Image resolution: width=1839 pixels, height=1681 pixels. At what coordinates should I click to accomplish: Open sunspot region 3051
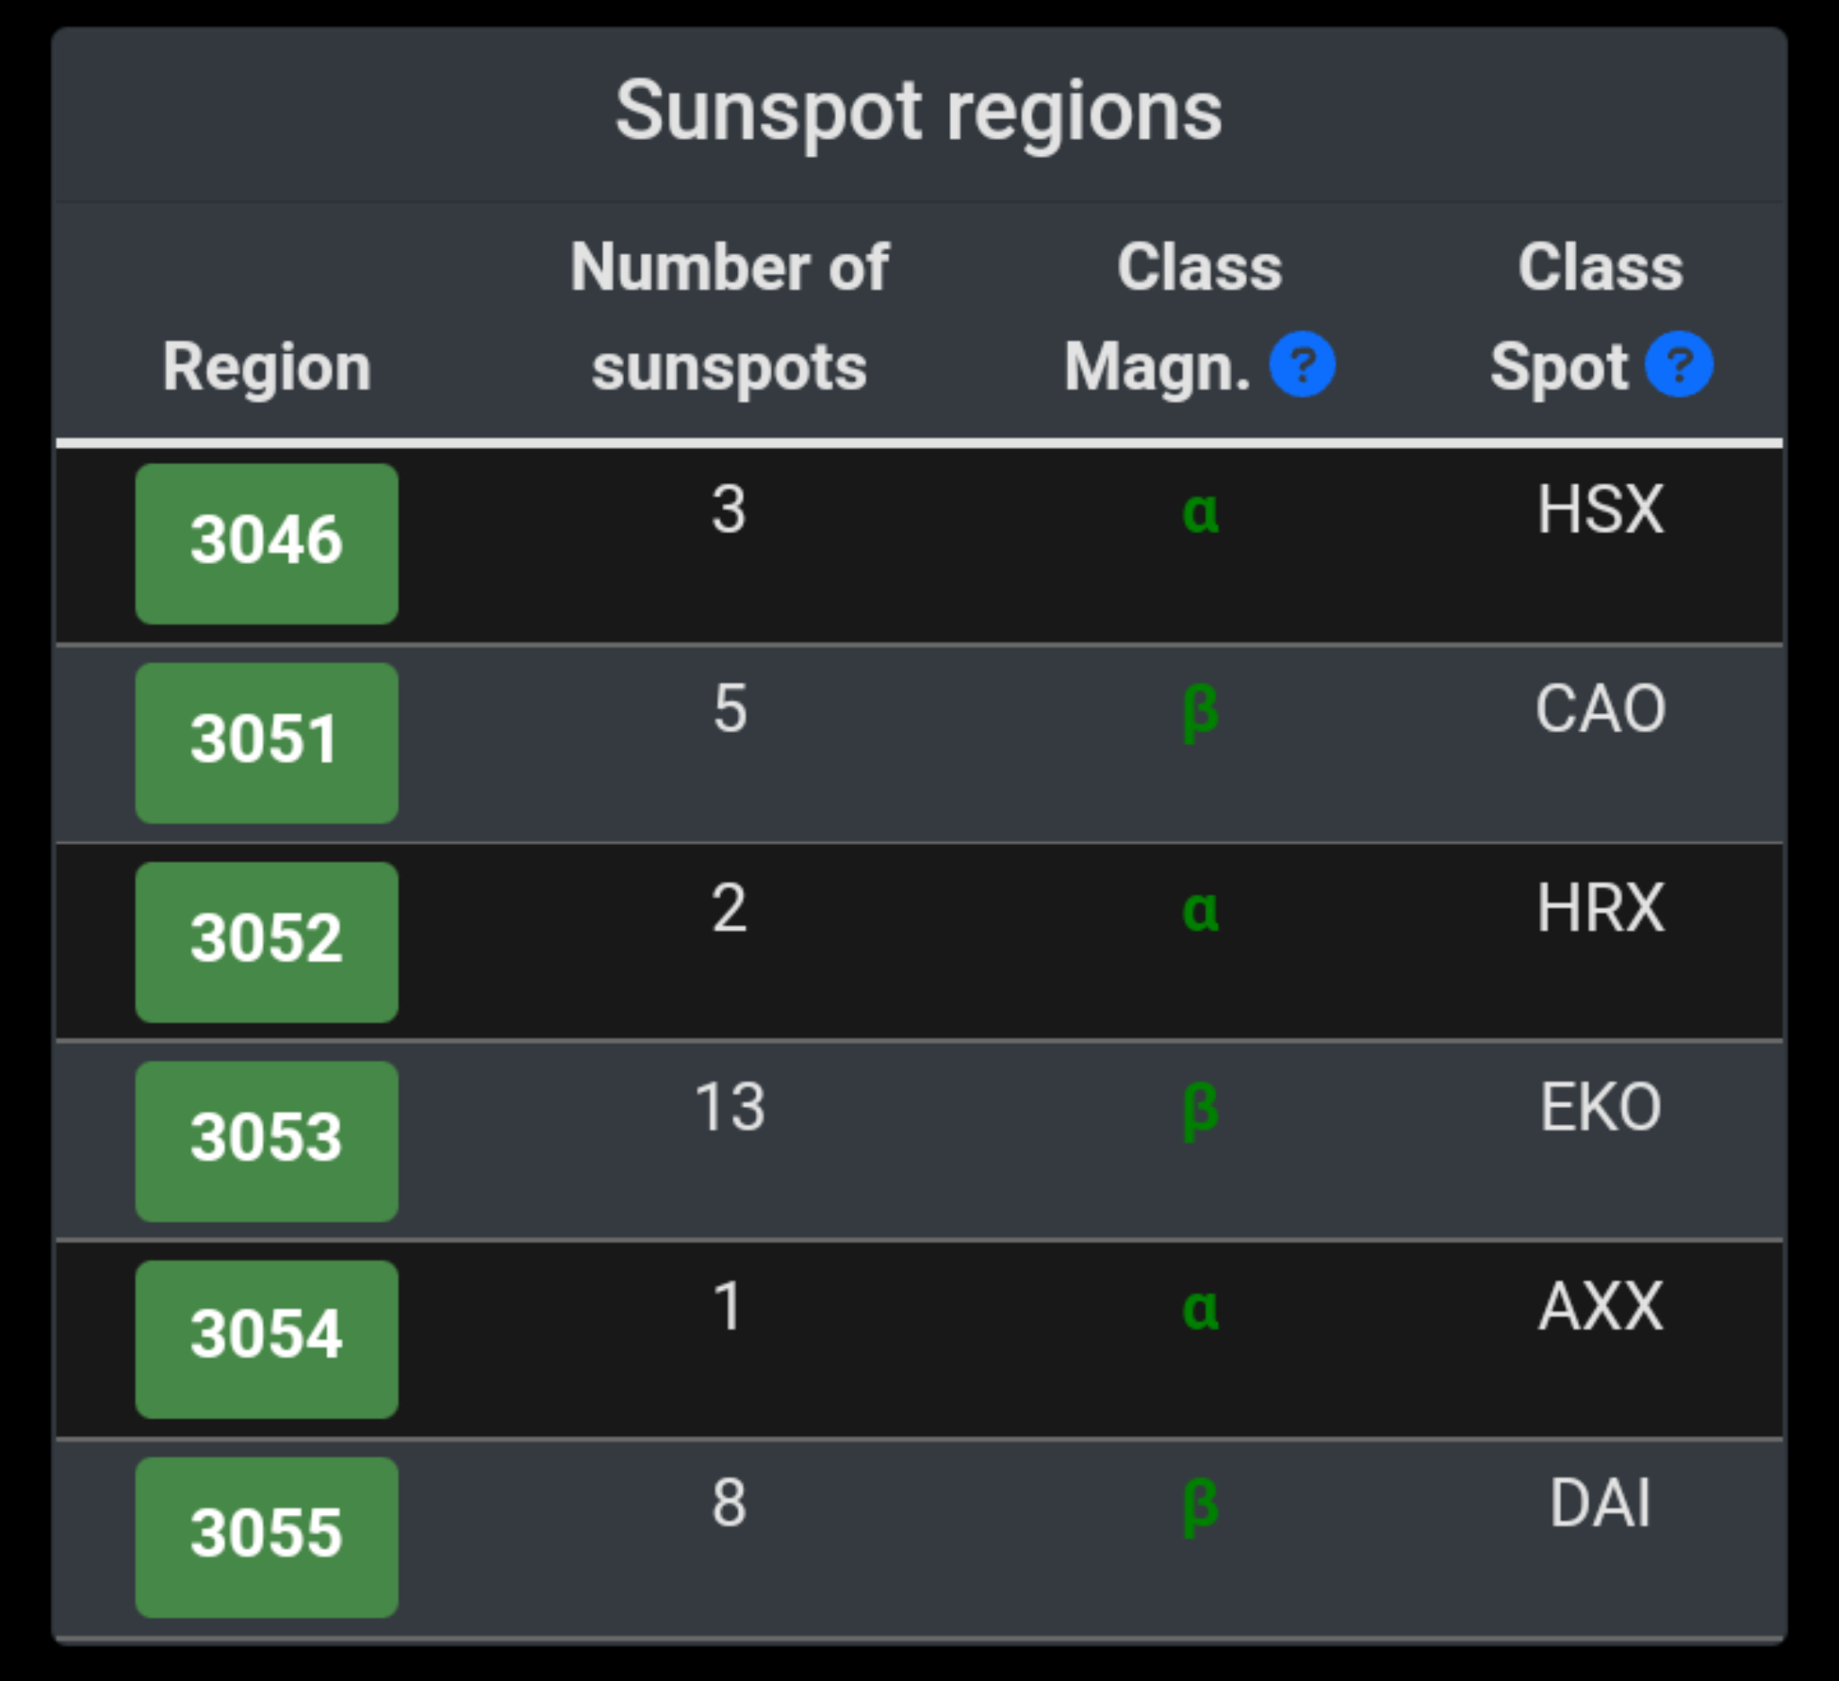coord(267,743)
